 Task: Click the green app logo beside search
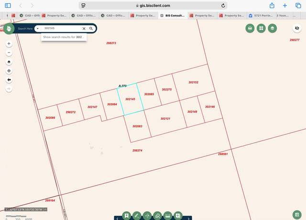tap(9, 29)
